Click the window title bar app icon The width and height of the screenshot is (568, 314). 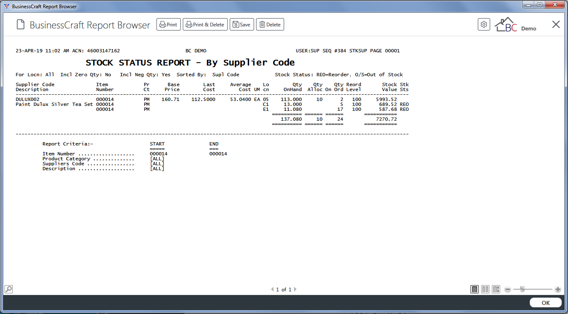[7, 7]
